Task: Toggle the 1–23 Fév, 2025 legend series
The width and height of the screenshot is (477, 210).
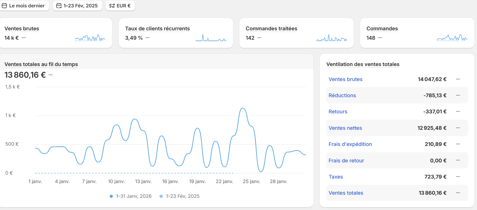Action: pos(182,196)
